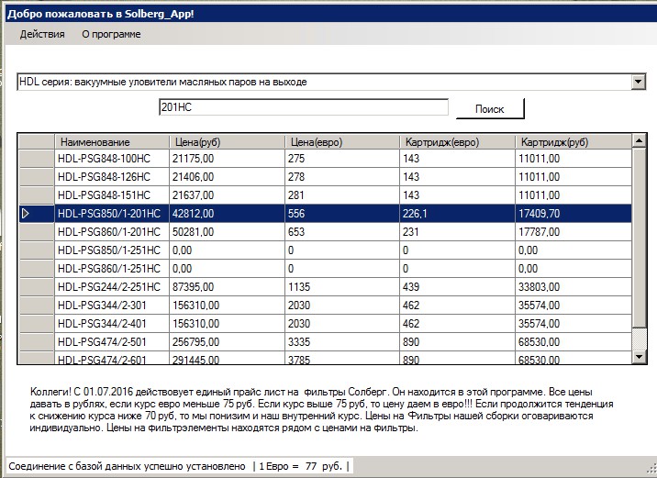
Task: Open the Действия menu
Action: click(42, 34)
